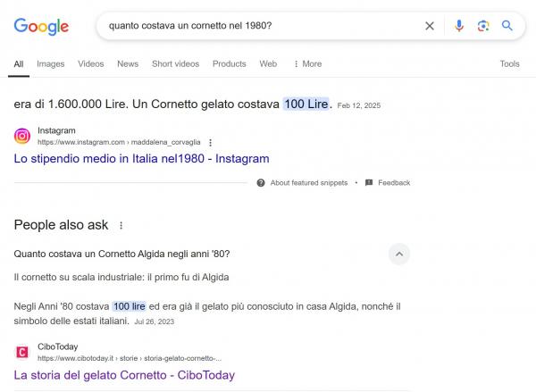Open Google Lens image search
The image size is (536, 392).
click(483, 26)
